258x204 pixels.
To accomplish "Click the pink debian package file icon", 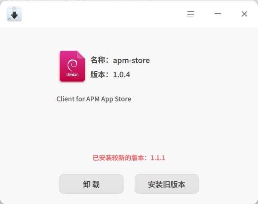I will pyautogui.click(x=72, y=66).
